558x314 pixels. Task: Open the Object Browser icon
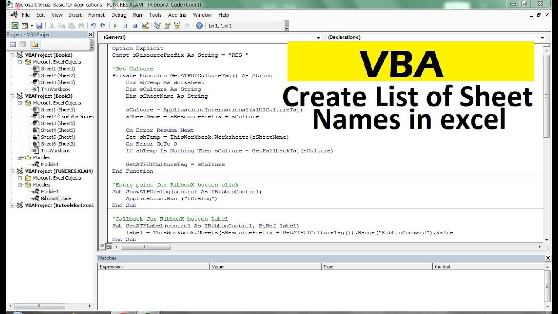[x=177, y=26]
